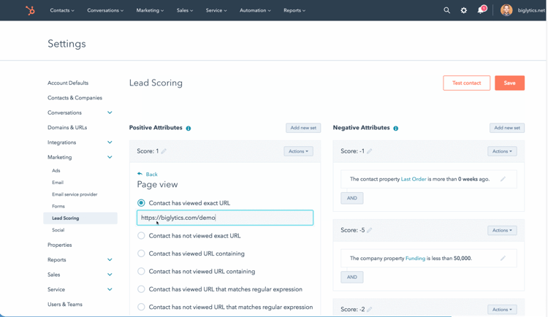Open Account Defaults settings
This screenshot has height=317, width=548.
[68, 83]
